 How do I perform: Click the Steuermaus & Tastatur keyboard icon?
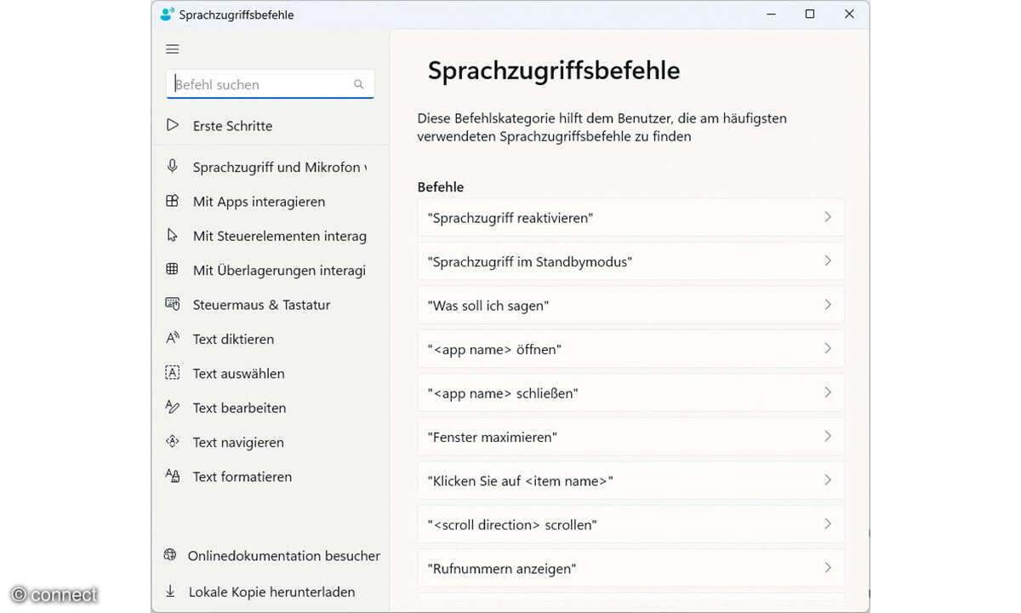pos(172,303)
